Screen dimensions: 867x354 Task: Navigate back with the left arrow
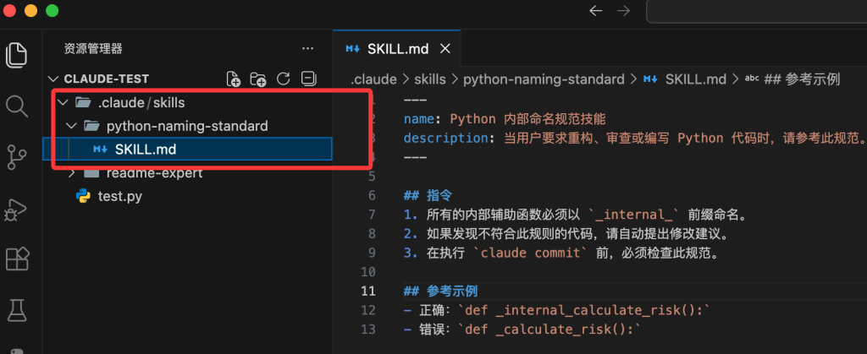pyautogui.click(x=595, y=11)
